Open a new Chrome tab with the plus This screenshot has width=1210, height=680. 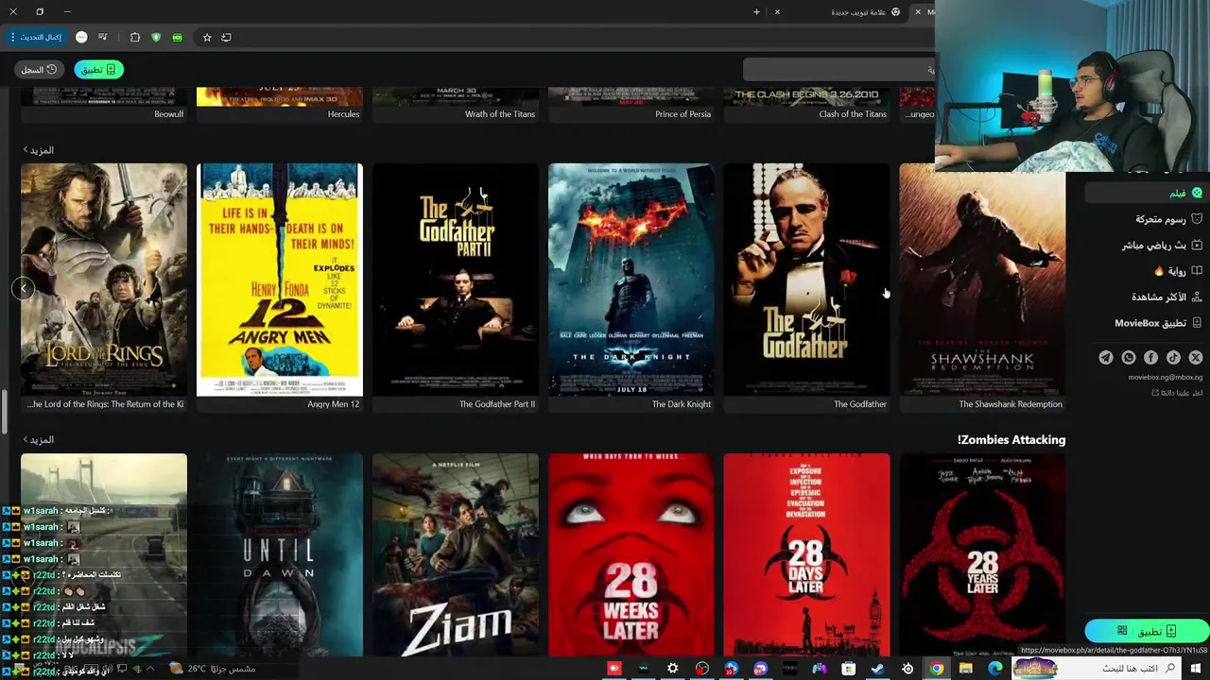[756, 12]
